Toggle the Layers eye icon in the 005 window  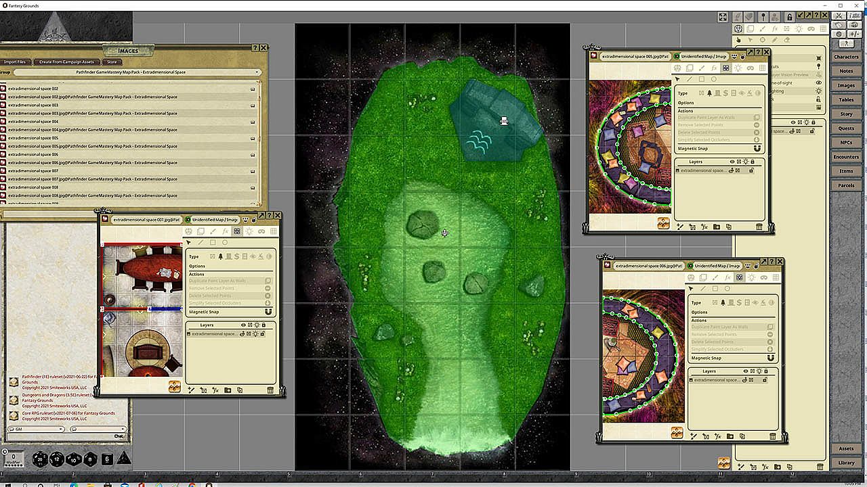732,162
